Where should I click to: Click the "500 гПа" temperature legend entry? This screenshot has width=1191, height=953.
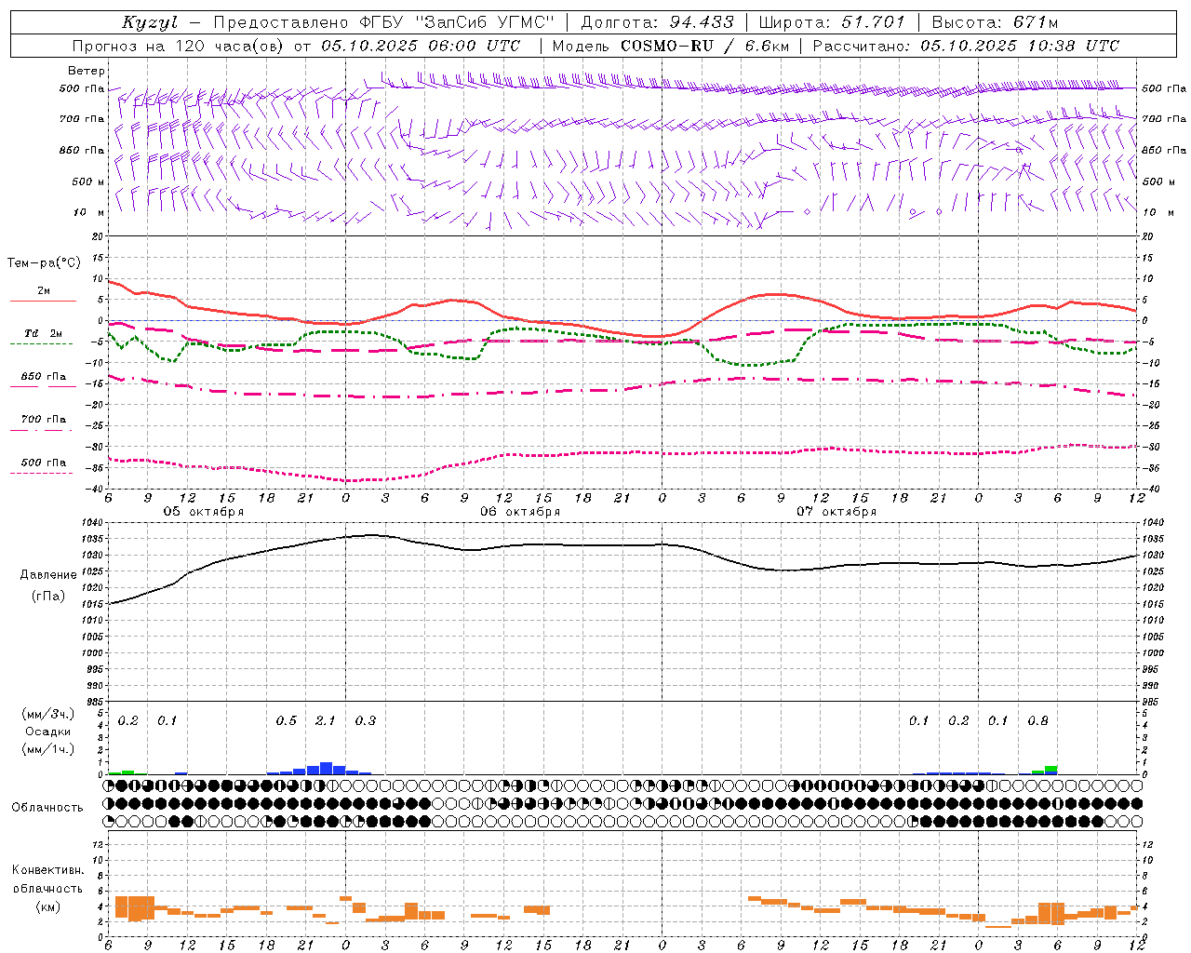coord(43,463)
